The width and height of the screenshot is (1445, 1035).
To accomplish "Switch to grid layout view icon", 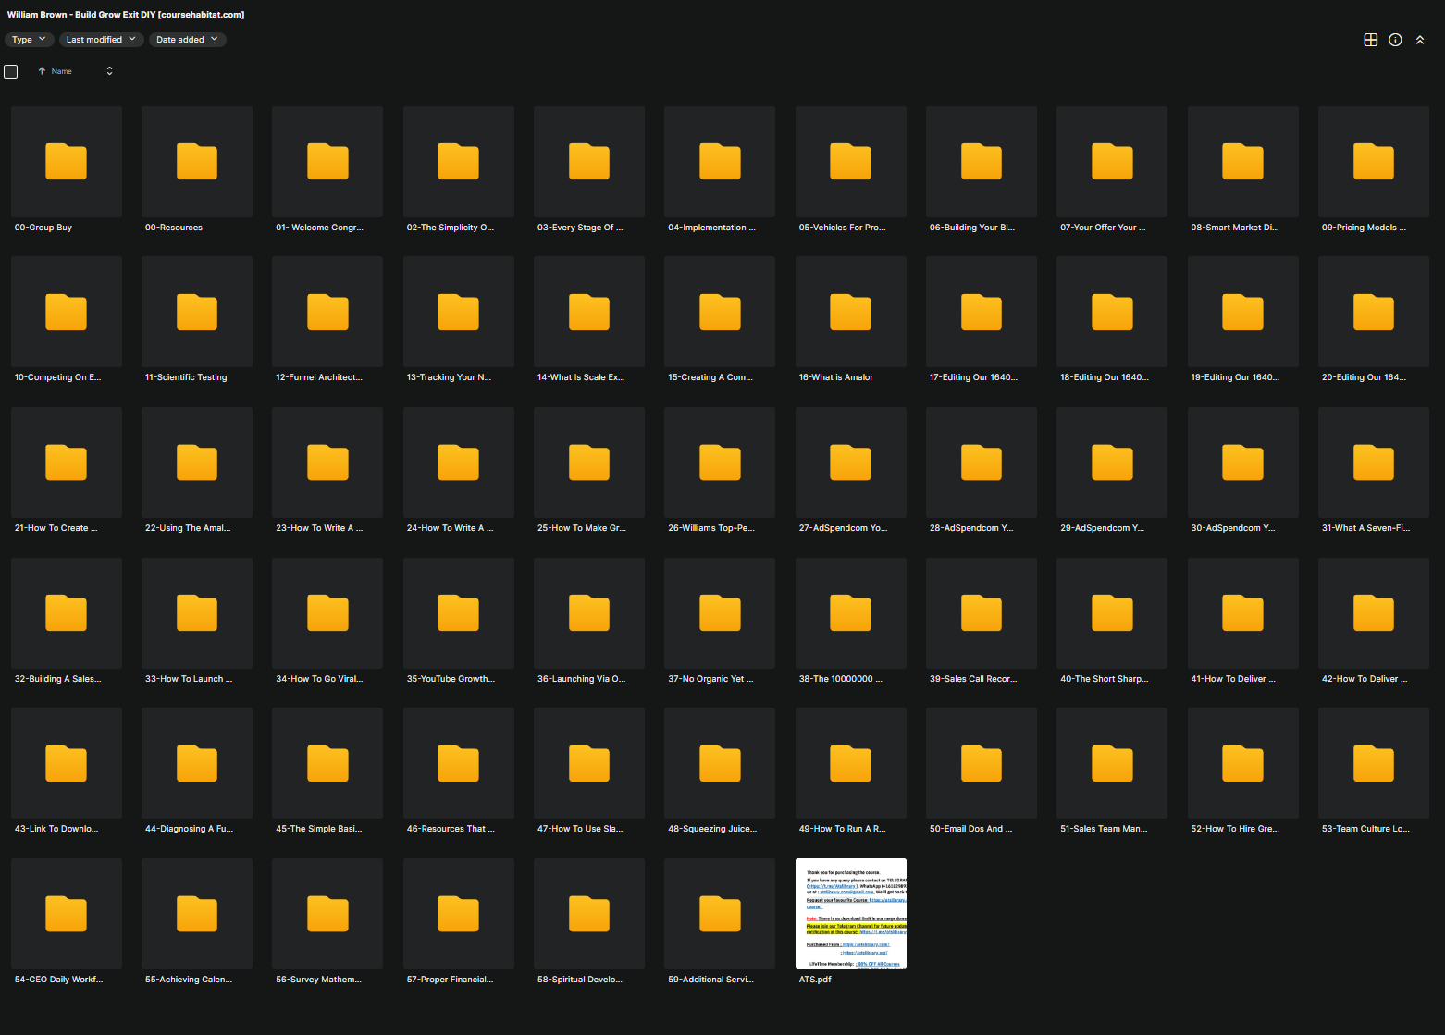I will point(1370,40).
